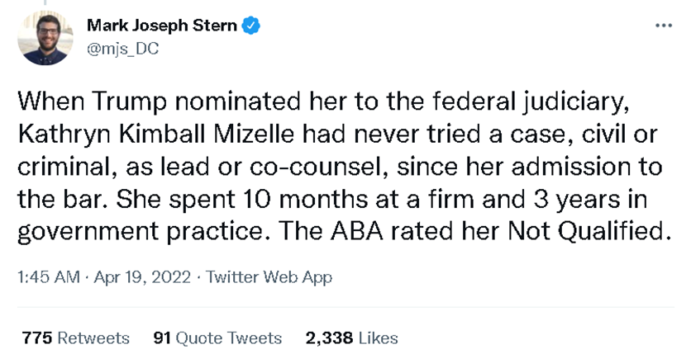
Task: Open the three-dot more options menu
Action: 664,25
